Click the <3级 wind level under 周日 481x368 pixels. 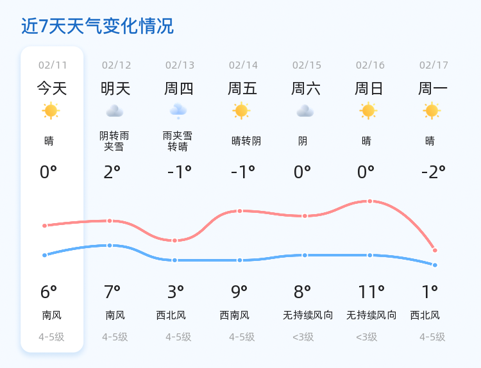(367, 337)
